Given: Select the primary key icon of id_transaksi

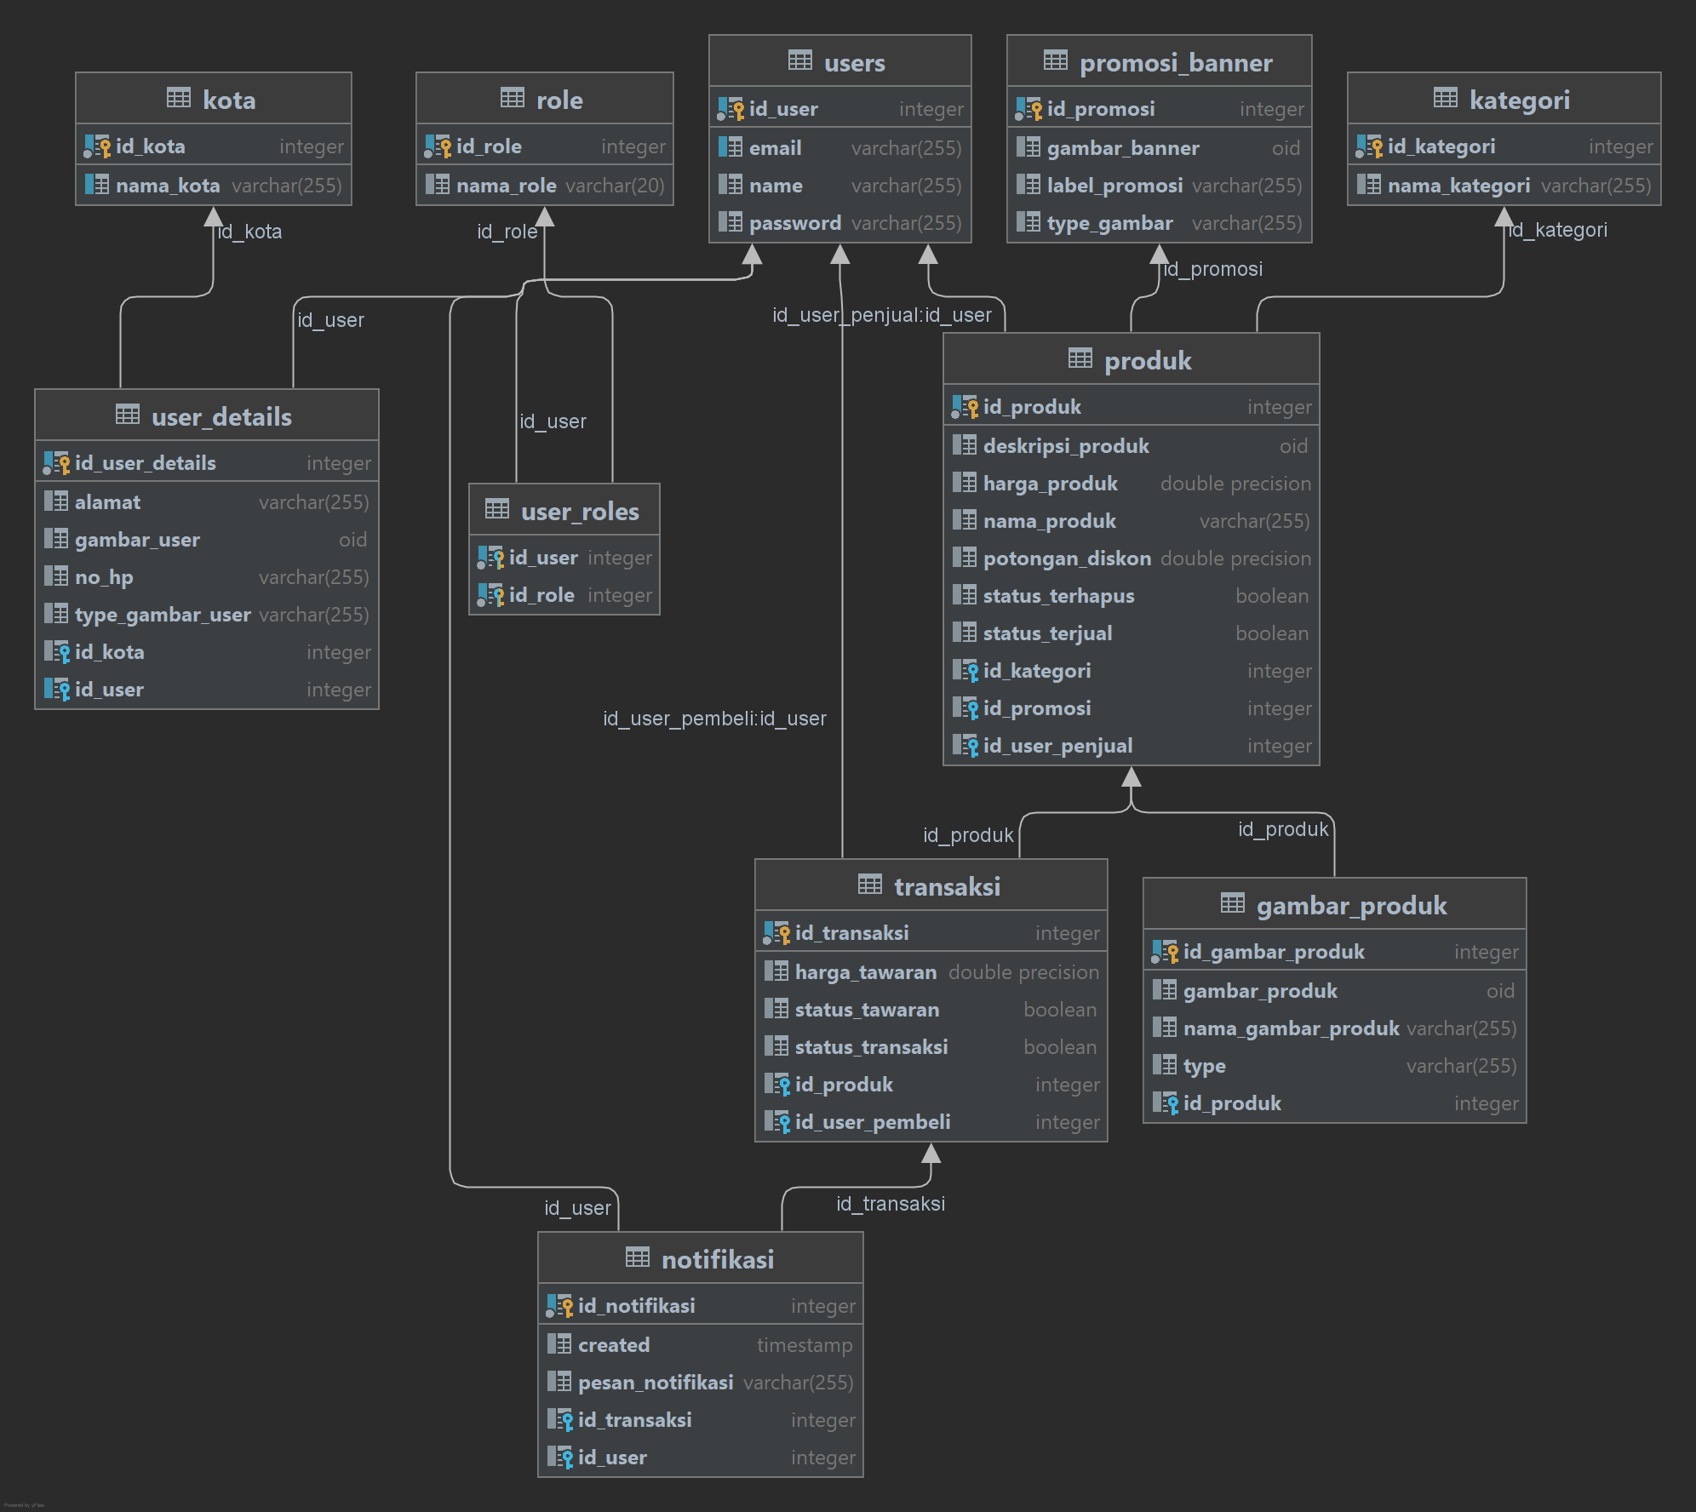Looking at the screenshot, I should tap(776, 933).
